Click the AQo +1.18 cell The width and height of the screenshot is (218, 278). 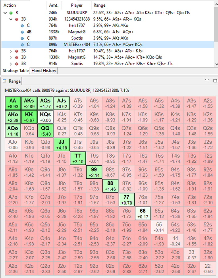[x=13, y=131]
